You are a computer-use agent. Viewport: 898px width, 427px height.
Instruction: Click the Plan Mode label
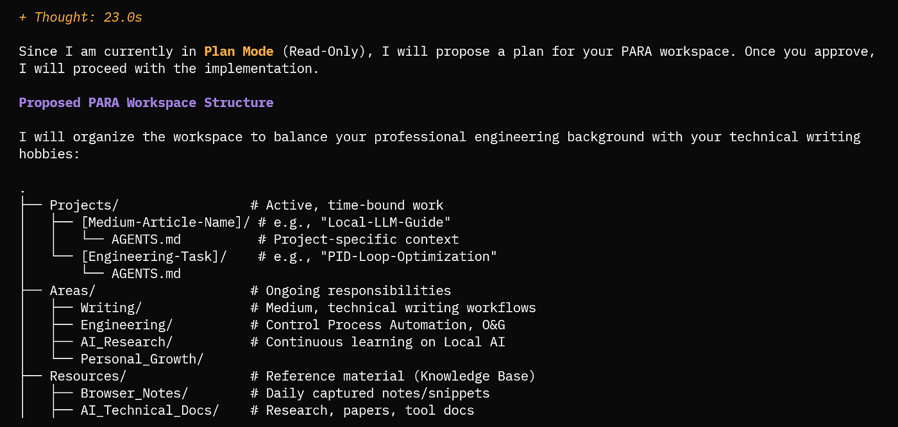pos(239,51)
